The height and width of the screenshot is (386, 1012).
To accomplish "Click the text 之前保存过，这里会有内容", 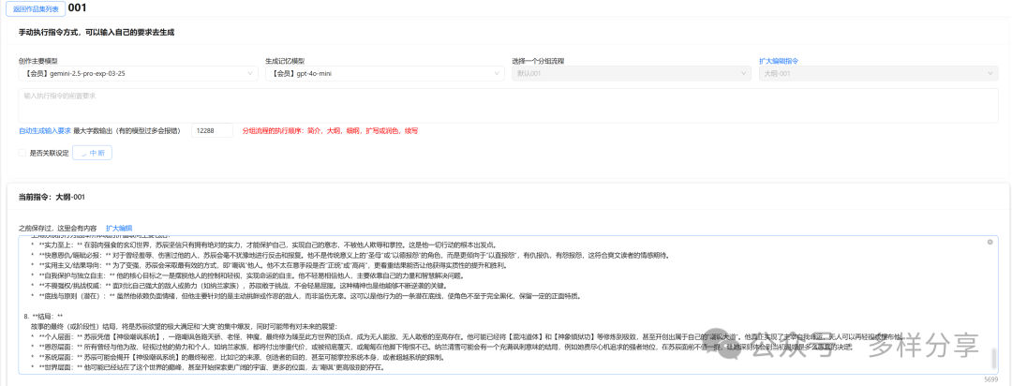I will [58, 228].
